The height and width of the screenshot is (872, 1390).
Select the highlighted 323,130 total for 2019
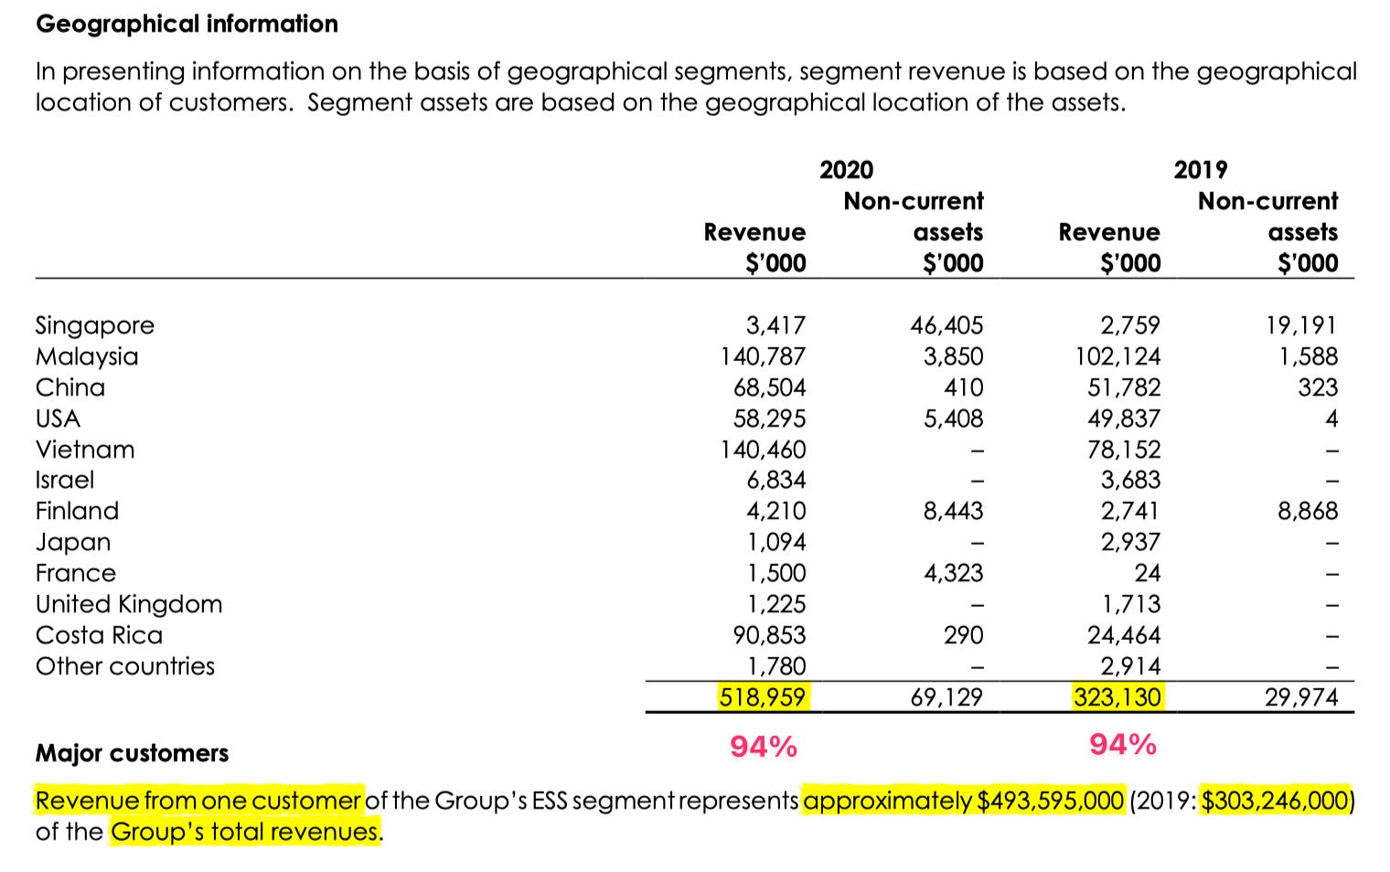[1116, 697]
